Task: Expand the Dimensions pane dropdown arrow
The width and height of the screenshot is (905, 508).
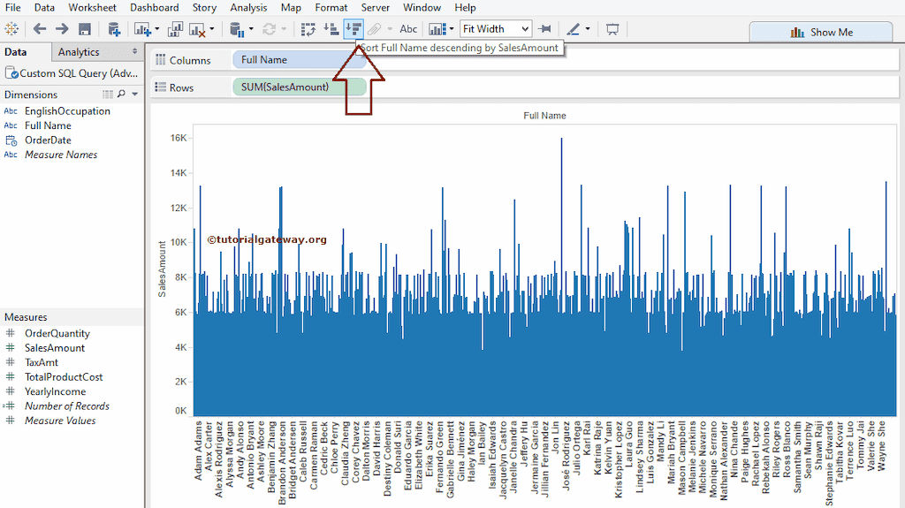Action: pos(134,95)
